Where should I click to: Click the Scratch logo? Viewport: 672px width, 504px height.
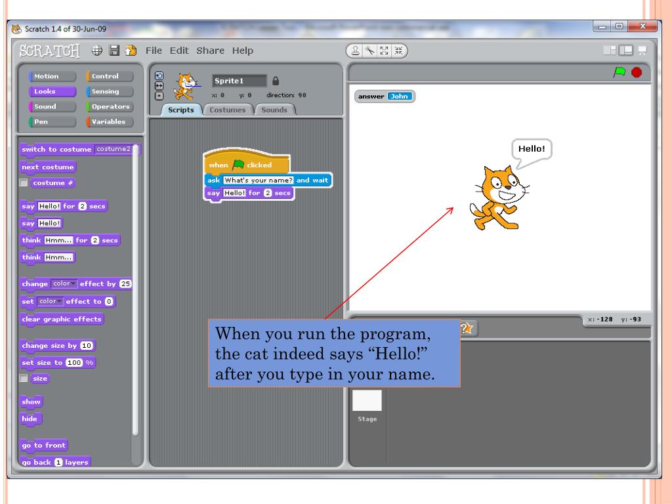point(50,51)
